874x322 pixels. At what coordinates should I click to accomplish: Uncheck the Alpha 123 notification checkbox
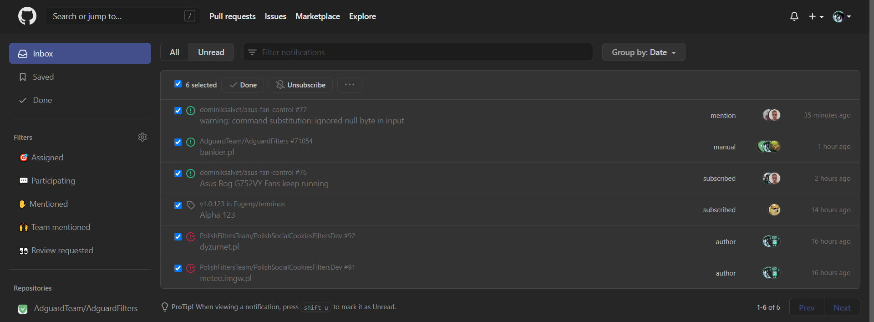pyautogui.click(x=178, y=205)
